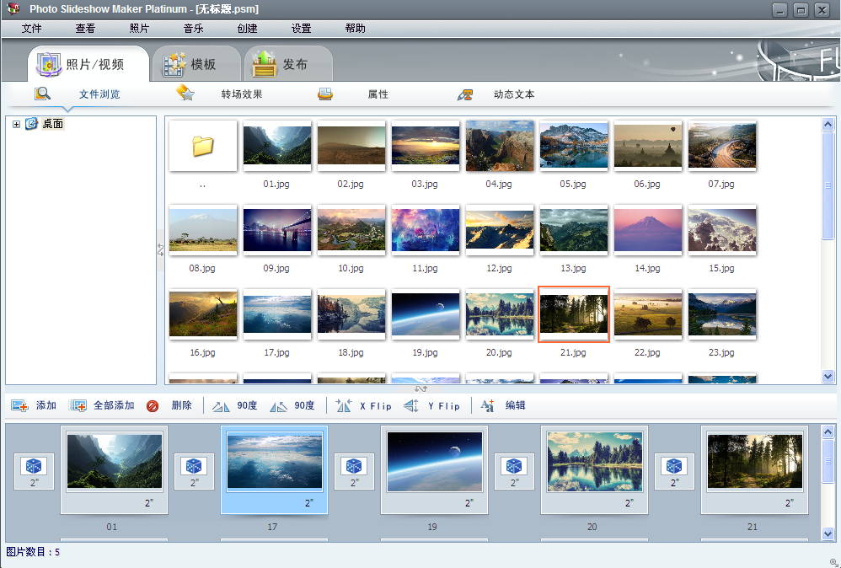
Task: Open the 转场效果 transition effects section
Action: tap(241, 94)
